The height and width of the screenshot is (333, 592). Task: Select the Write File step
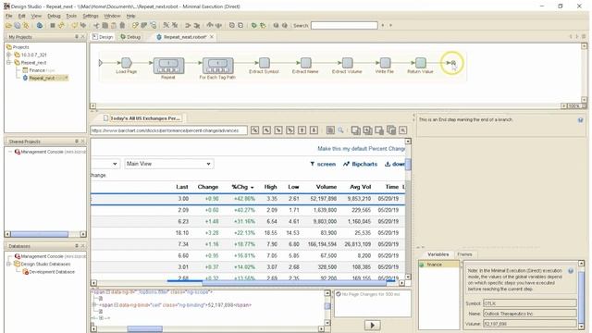pos(385,63)
